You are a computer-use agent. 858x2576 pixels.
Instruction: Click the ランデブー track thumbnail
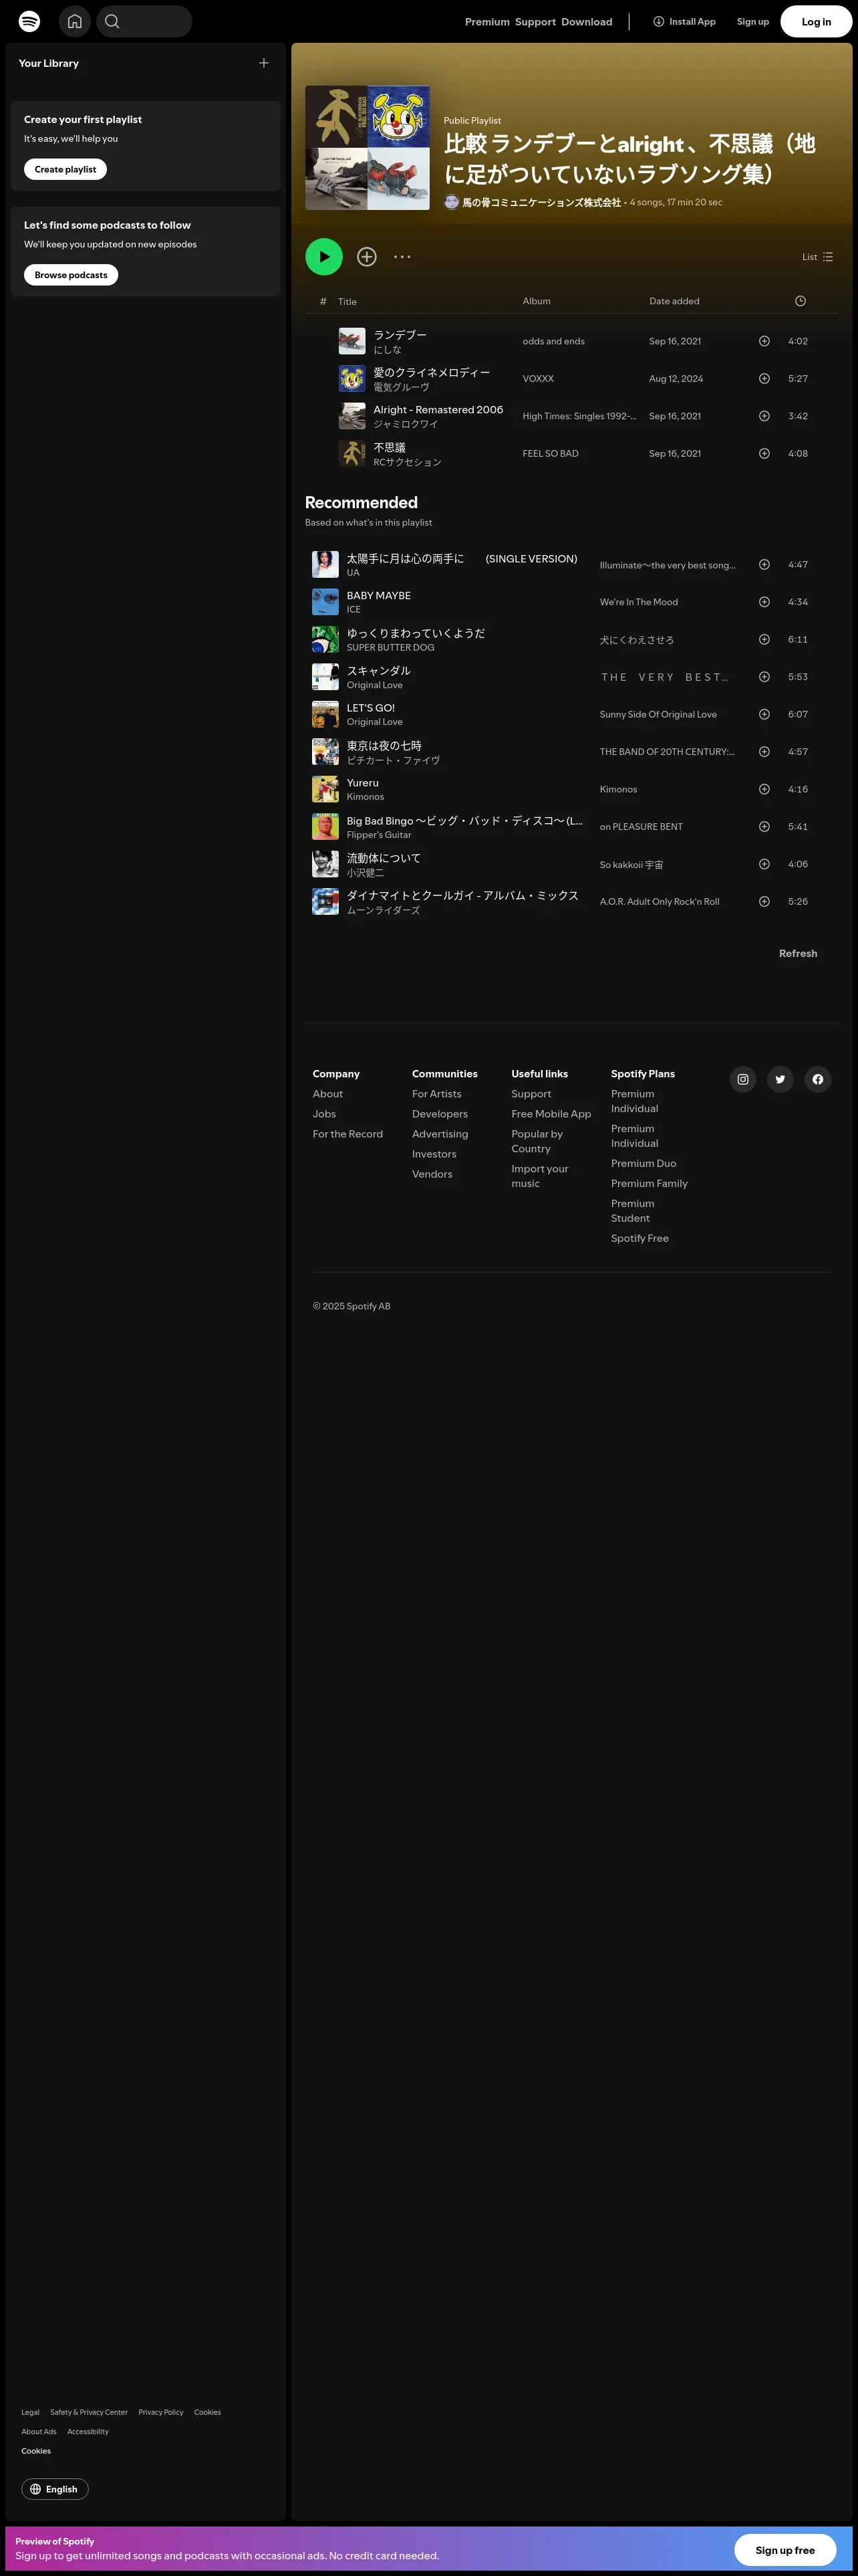(x=351, y=341)
